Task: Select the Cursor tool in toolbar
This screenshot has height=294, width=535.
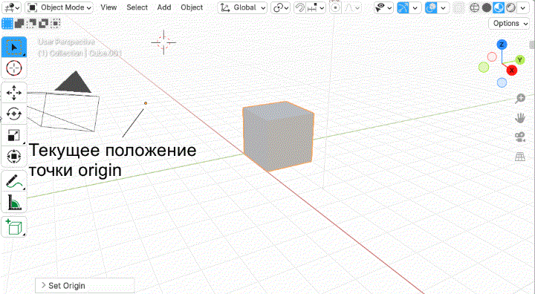Action: tap(14, 68)
